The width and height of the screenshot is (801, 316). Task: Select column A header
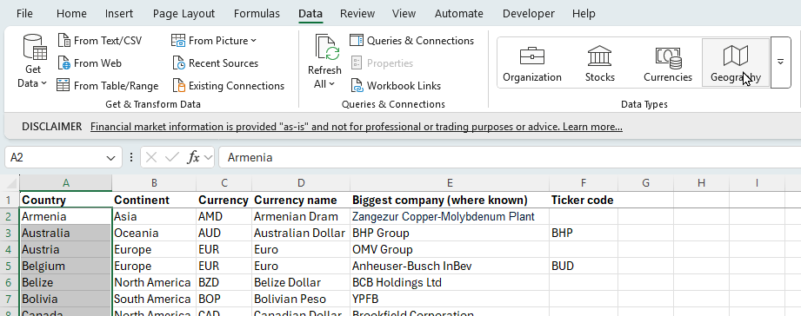65,183
